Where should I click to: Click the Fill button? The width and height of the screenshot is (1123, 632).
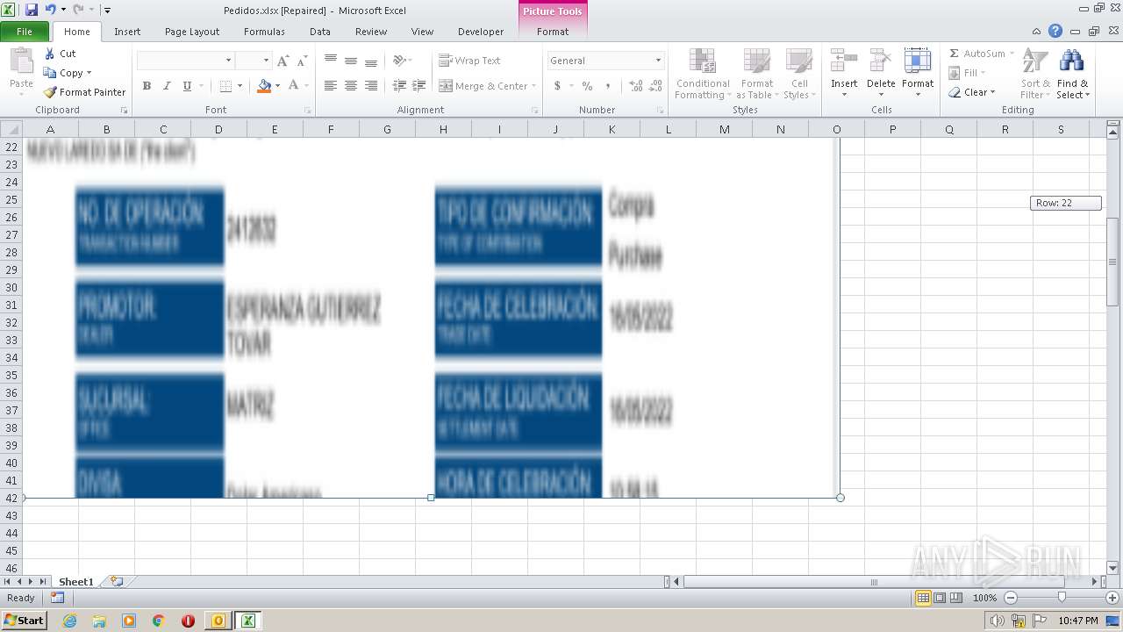point(968,73)
